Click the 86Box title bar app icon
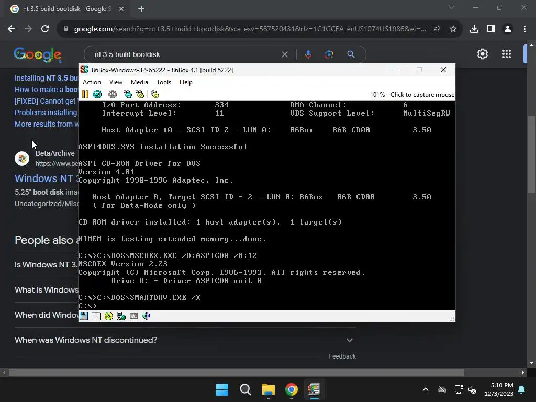Screen dimensions: 536x402 pos(84,70)
